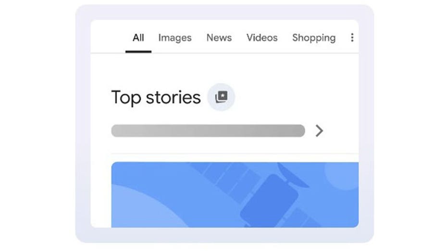Select the All search tab
Image resolution: width=448 pixels, height=251 pixels.
(x=138, y=37)
